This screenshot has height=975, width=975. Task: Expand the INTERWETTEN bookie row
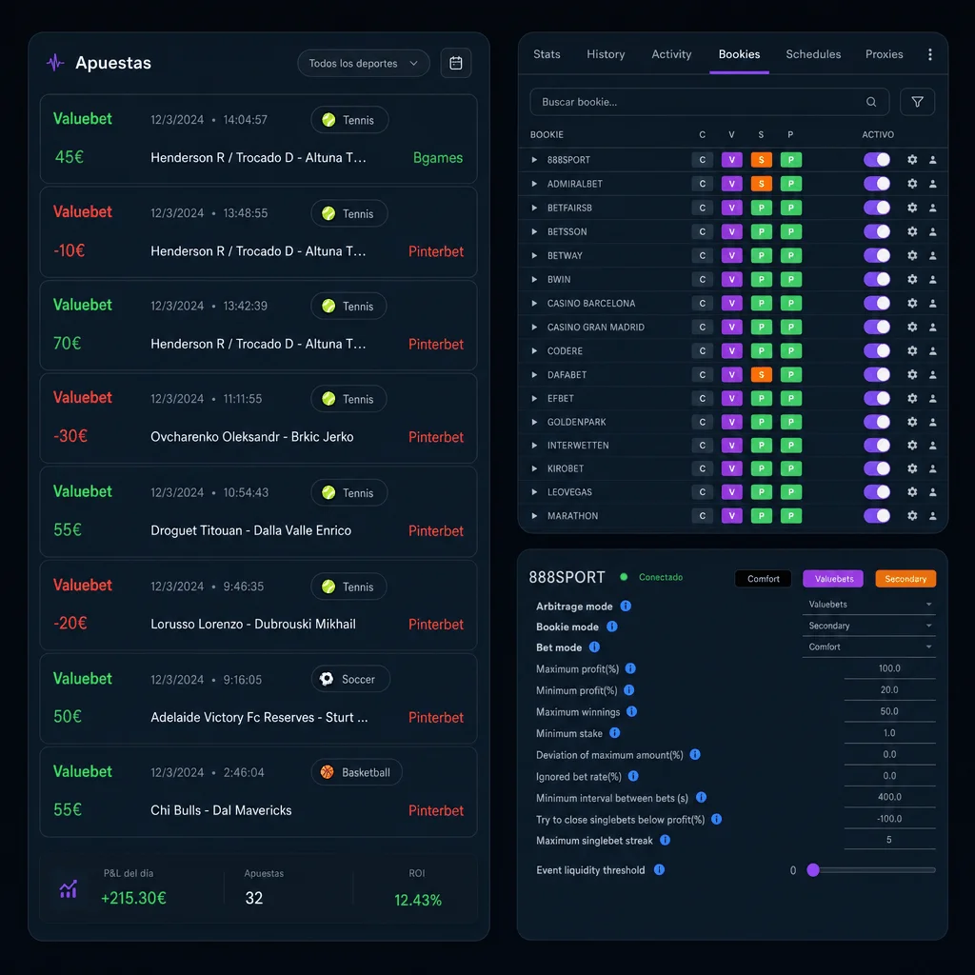pyautogui.click(x=534, y=446)
